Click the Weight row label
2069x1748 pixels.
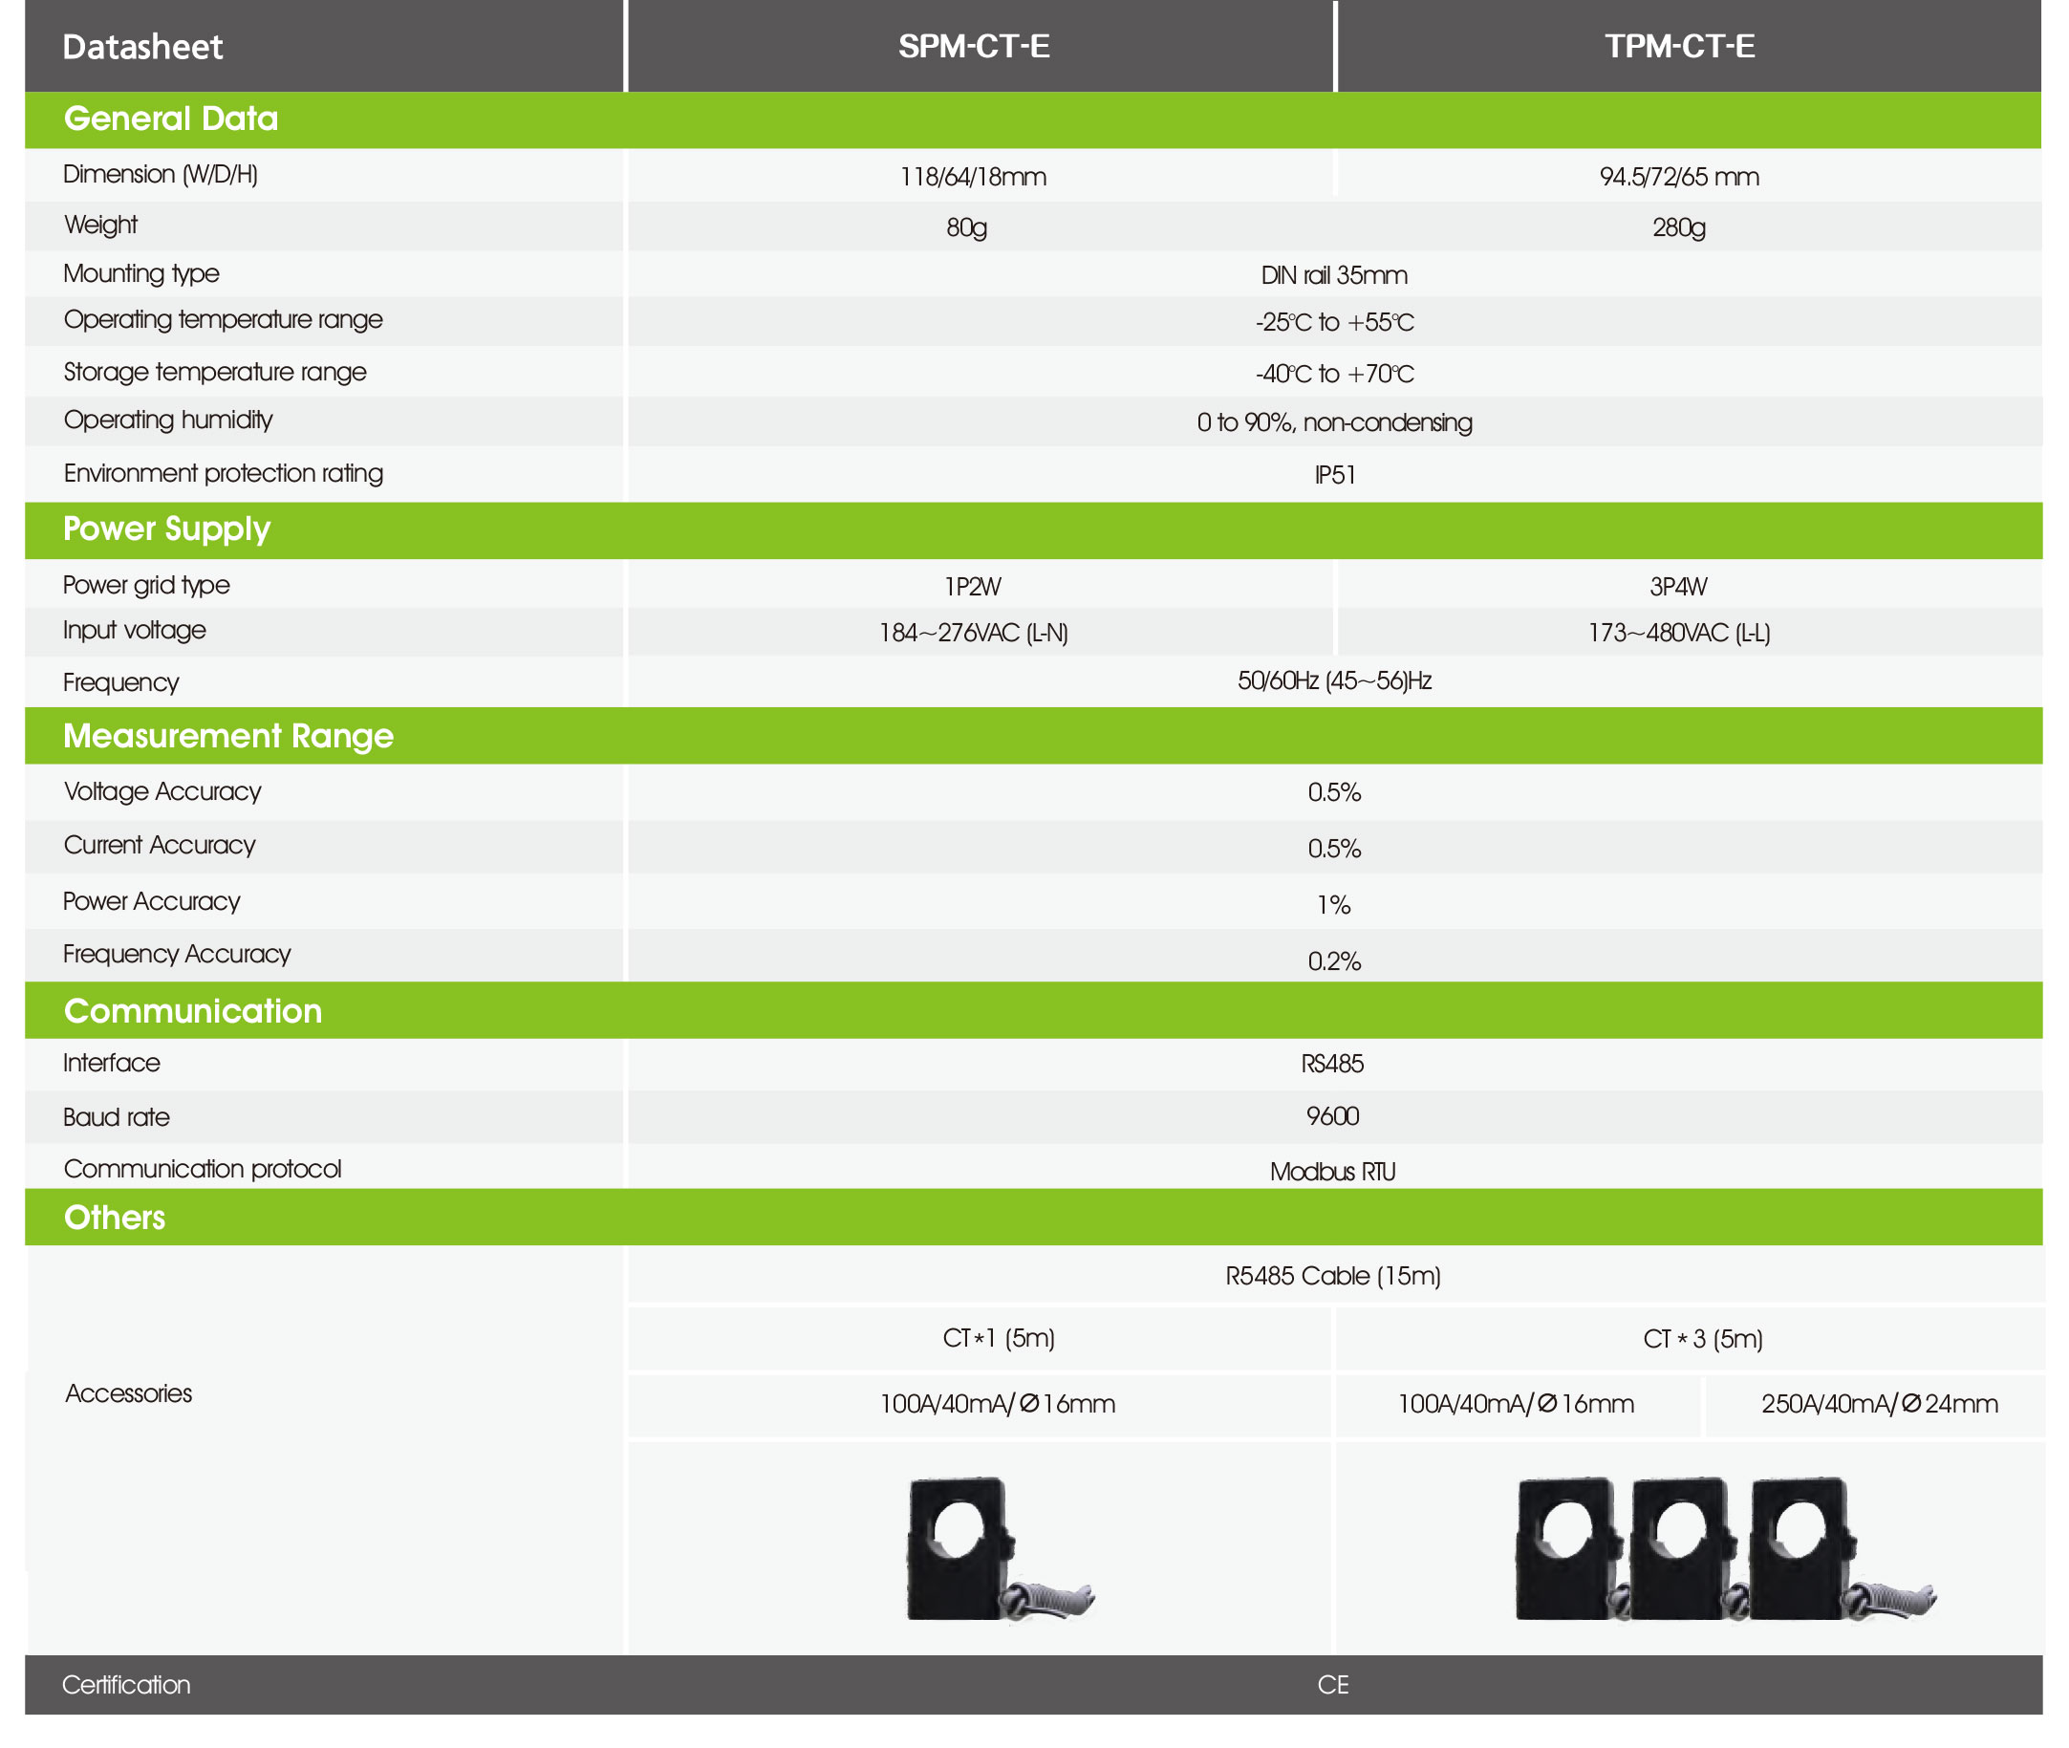tap(101, 225)
